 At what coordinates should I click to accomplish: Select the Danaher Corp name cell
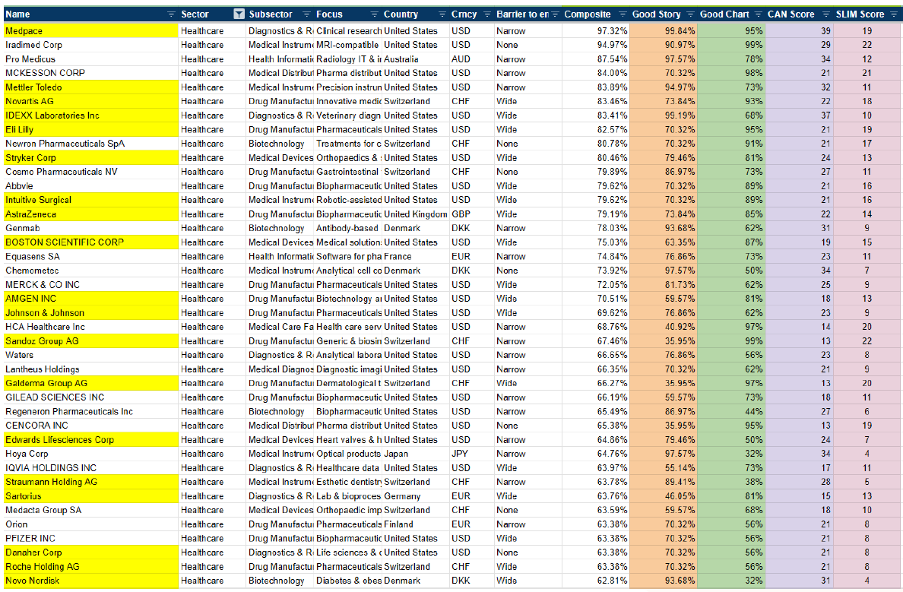coord(91,552)
